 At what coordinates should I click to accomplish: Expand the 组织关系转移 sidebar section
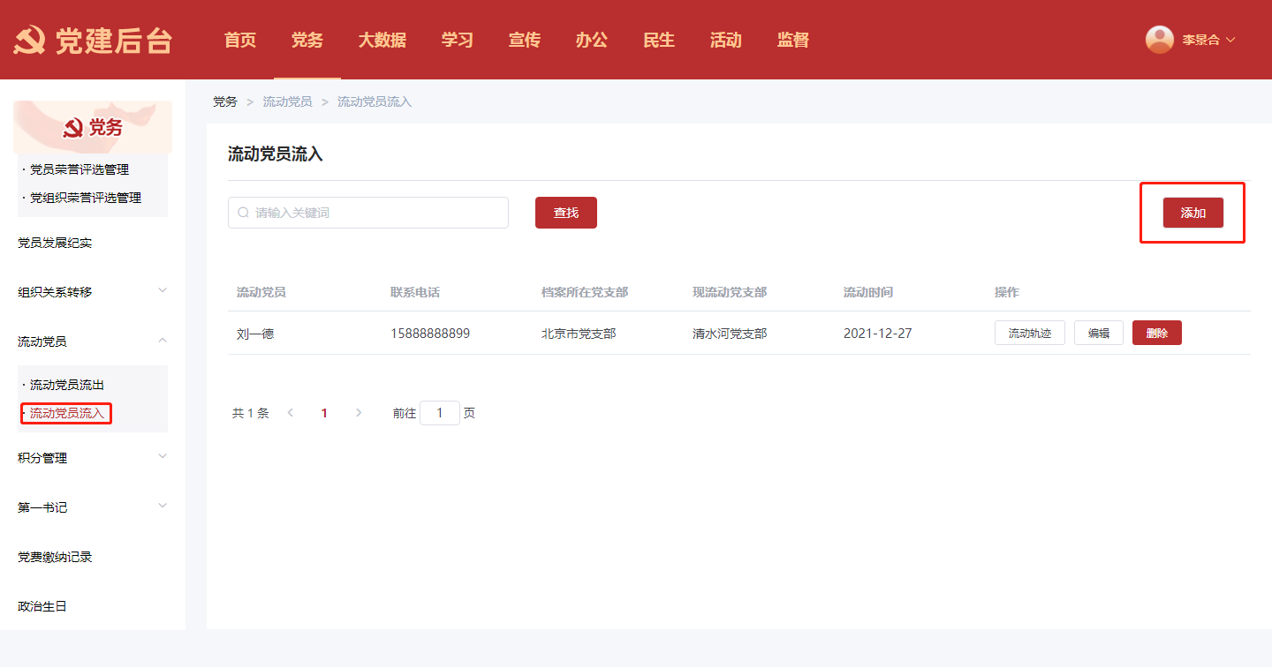coord(163,291)
